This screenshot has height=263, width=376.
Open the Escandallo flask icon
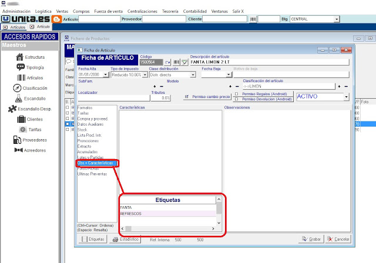[x=18, y=99]
